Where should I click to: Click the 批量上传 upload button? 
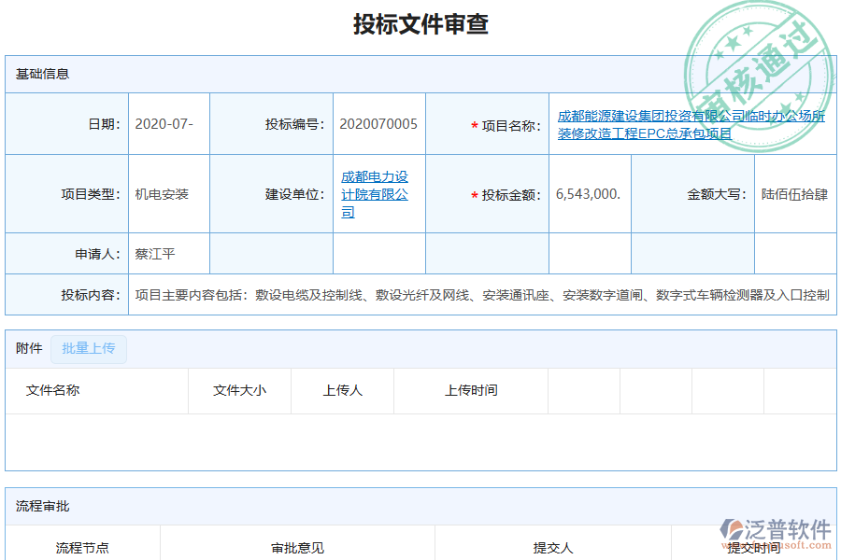click(88, 349)
